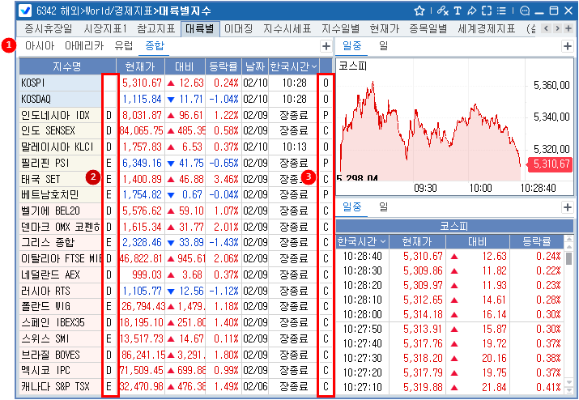Open the 한국시간 dropdown in 코스피 tick table

[x=382, y=241]
